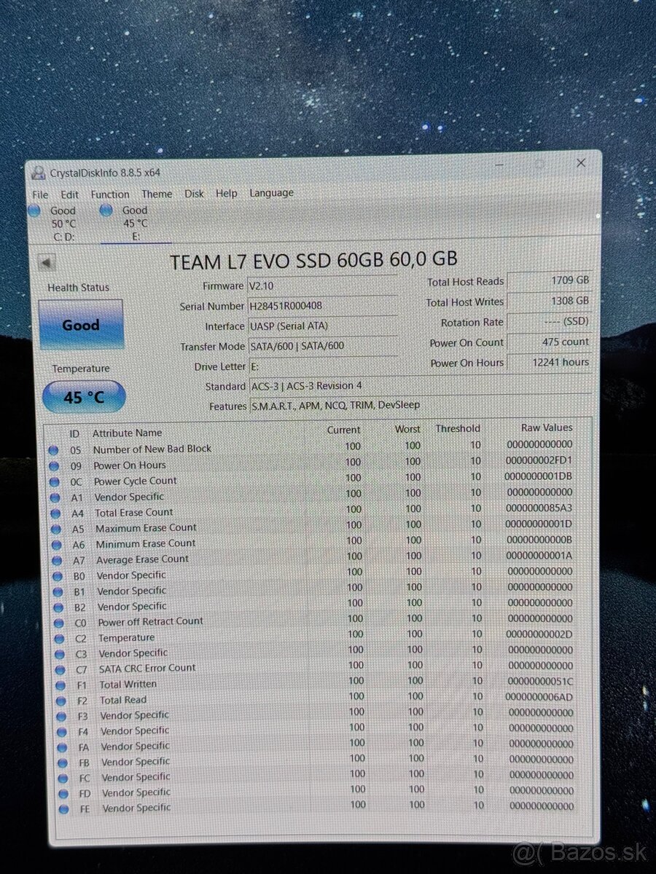Image resolution: width=656 pixels, height=874 pixels.
Task: Click the Good health status button
Action: click(x=81, y=325)
